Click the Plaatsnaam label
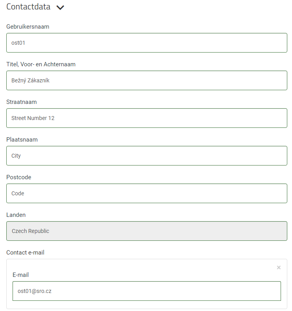 [22, 140]
